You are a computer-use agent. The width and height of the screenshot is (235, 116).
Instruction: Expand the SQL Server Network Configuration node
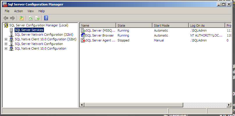coord(6,44)
